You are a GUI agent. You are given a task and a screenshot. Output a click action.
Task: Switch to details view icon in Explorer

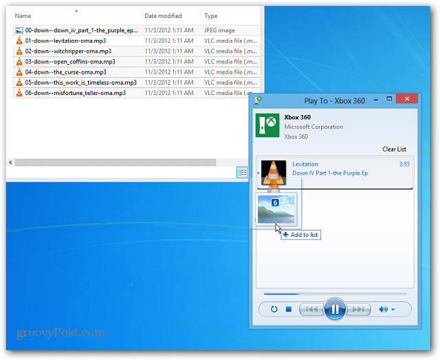click(242, 172)
